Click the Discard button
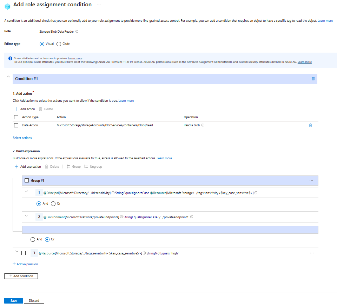Screen dimensions: 337x306 [x=34, y=300]
